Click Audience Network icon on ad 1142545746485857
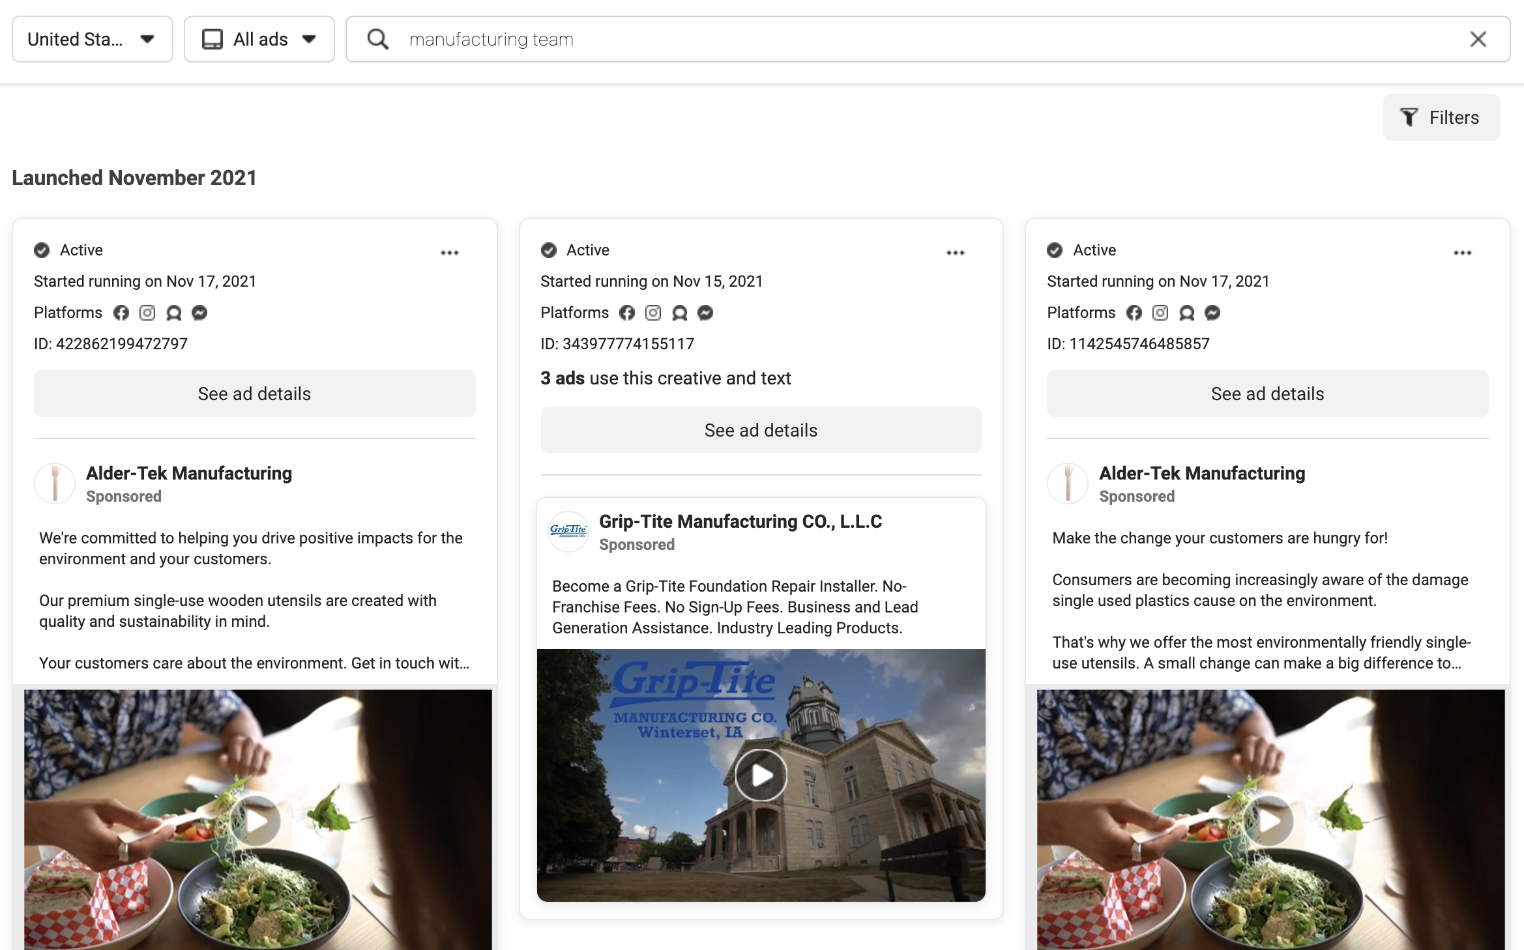Viewport: 1524px width, 950px height. pos(1186,313)
